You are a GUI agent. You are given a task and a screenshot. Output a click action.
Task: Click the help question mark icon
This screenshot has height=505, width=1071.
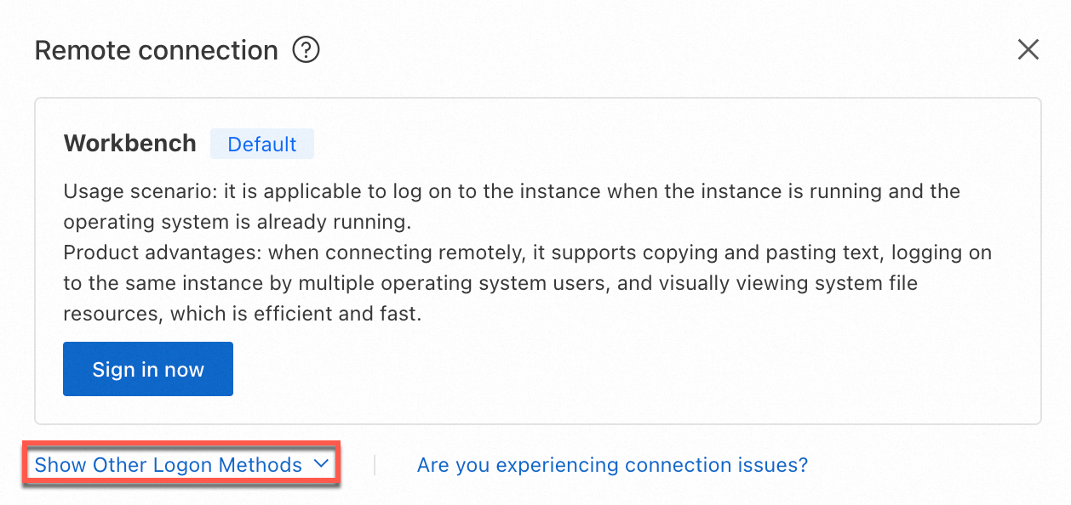pos(306,50)
